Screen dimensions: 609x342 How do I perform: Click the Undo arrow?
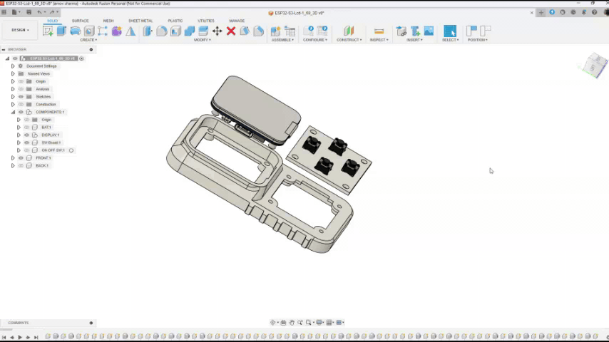[x=39, y=12]
